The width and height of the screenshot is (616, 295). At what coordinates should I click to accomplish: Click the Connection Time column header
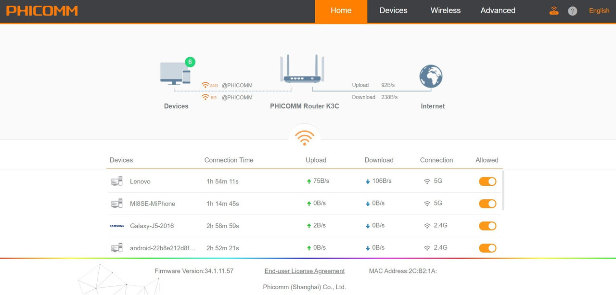tap(229, 160)
